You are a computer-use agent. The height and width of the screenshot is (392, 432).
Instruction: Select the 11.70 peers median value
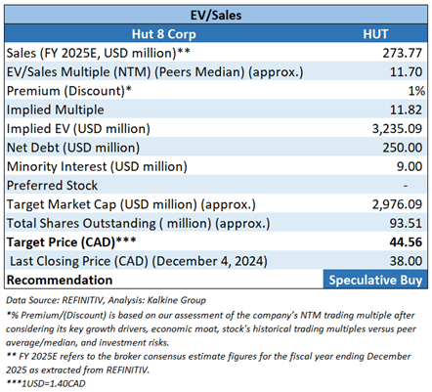(x=406, y=71)
